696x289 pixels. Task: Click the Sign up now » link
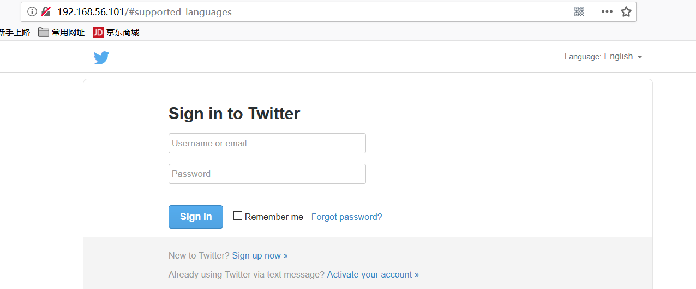(260, 255)
